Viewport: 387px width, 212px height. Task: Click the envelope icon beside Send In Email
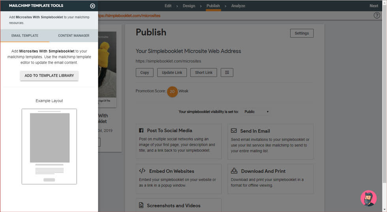234,131
